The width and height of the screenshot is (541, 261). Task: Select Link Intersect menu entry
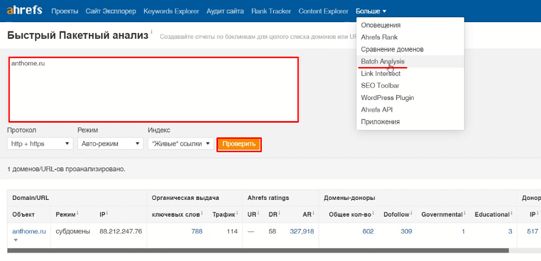click(x=410, y=73)
